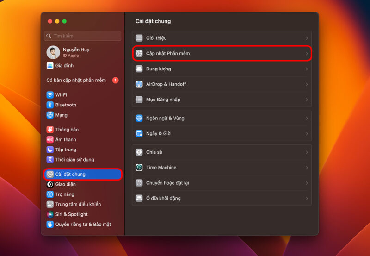
Task: Click the Cập nhật Phần mềm gear icon
Action: coord(139,53)
